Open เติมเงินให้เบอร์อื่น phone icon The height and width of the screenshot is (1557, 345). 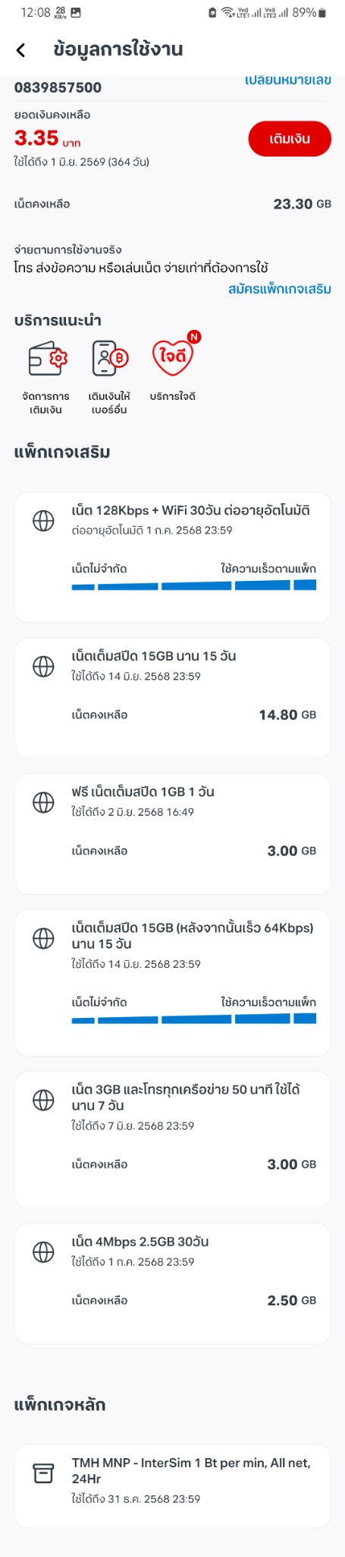(109, 358)
